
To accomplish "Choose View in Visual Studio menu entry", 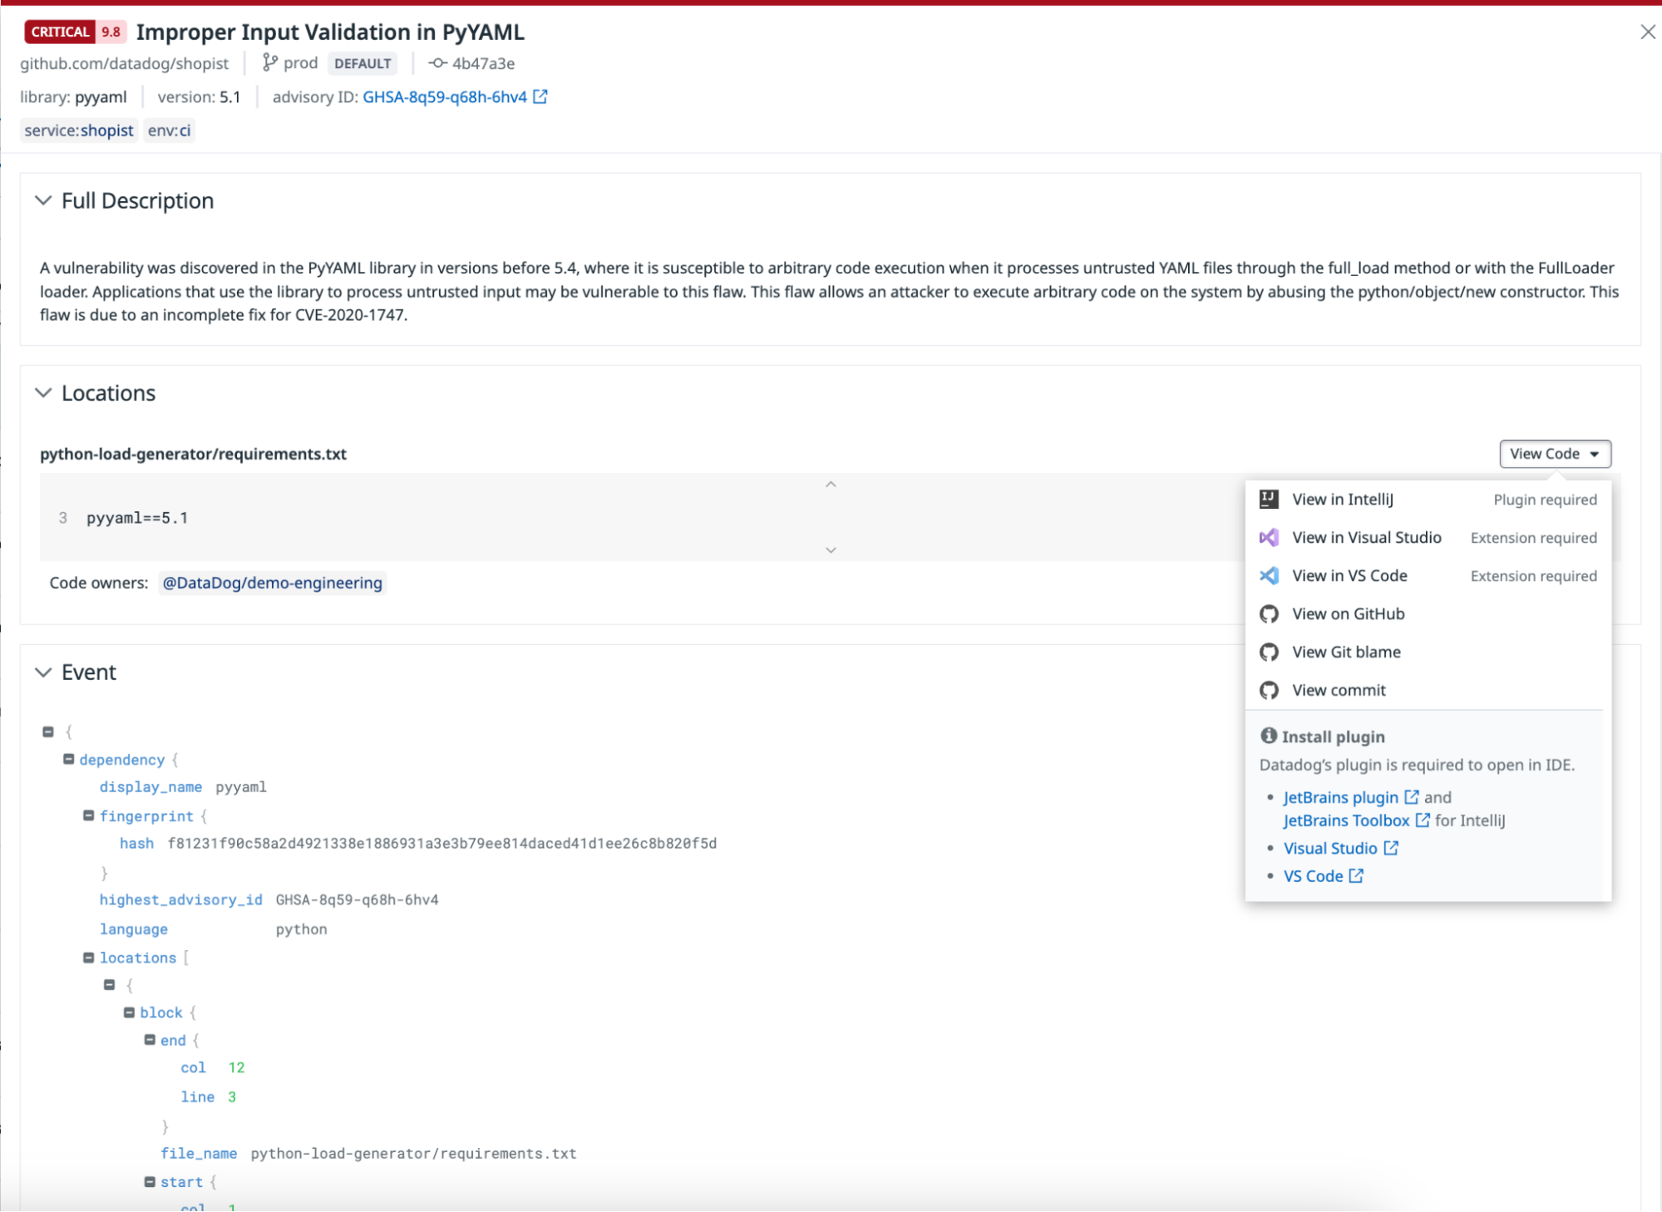I will pos(1428,538).
